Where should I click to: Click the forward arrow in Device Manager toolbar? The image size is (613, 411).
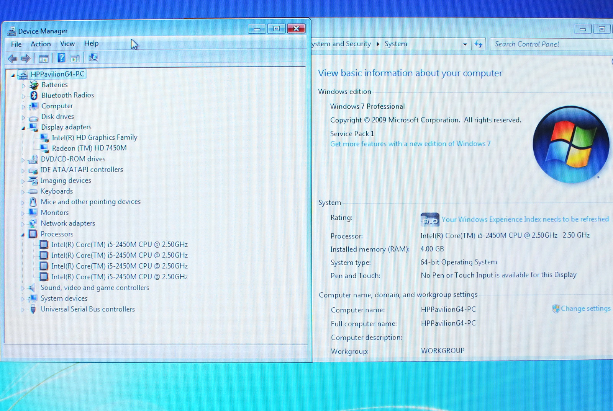tap(26, 59)
